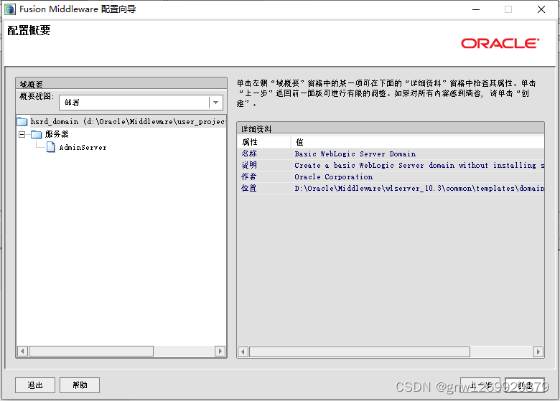The width and height of the screenshot is (560, 401).
Task: Click the AdminServer document icon
Action: 51,147
